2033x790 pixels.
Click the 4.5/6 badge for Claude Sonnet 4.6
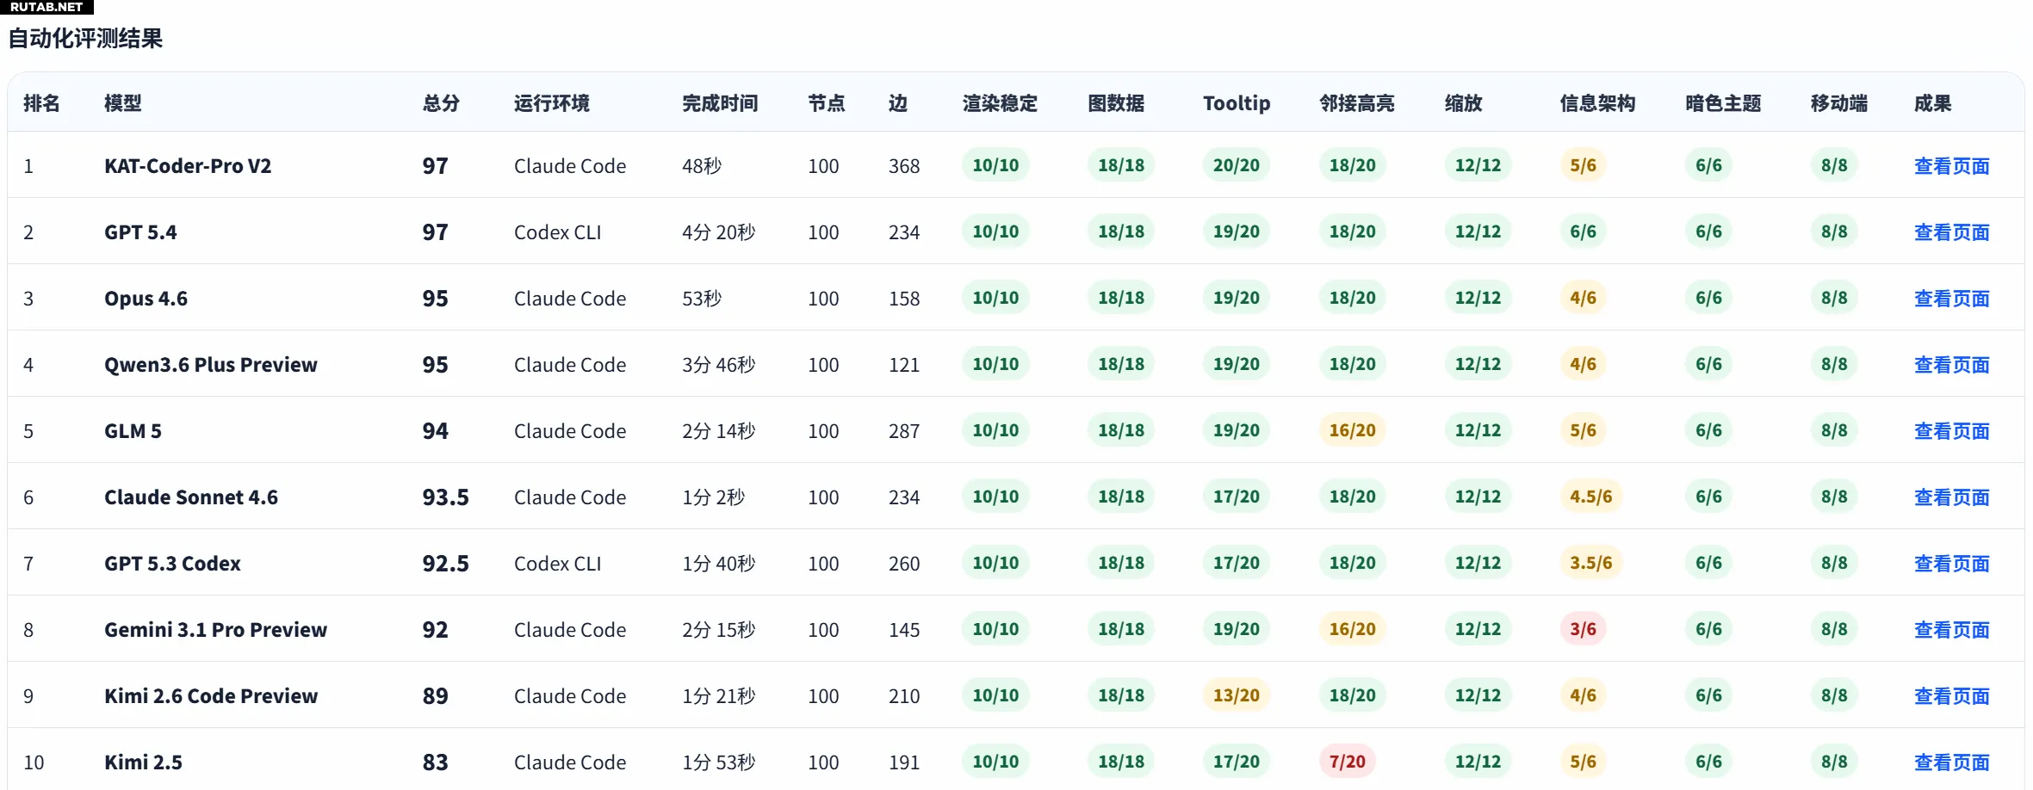point(1590,497)
